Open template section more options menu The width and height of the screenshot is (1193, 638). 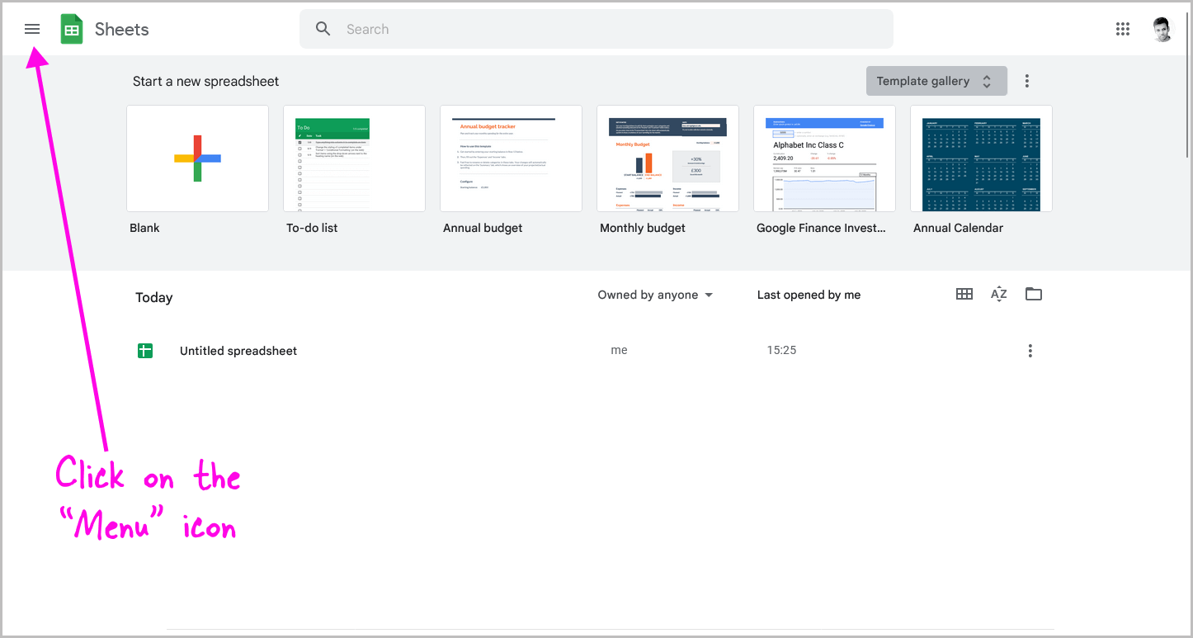pos(1027,81)
